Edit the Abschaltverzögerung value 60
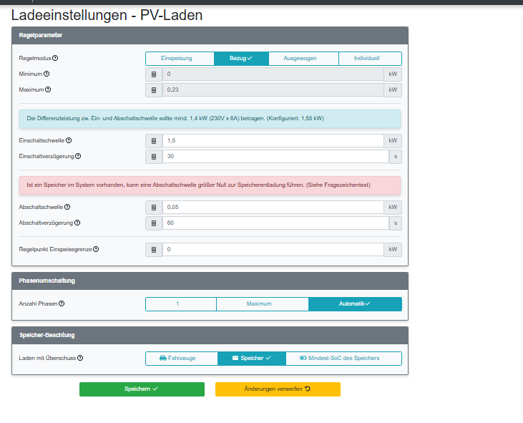523x423 pixels. coord(275,223)
